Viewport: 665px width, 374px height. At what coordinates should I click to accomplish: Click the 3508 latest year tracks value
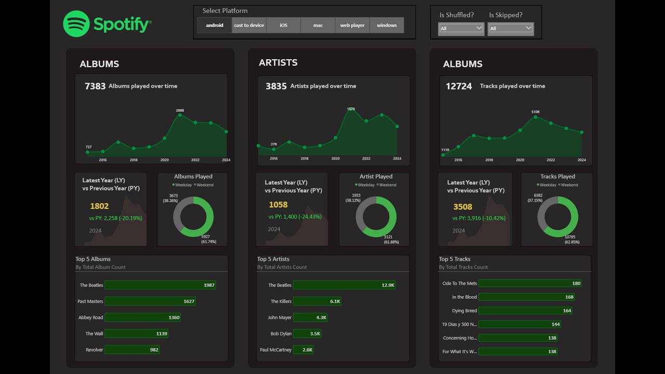click(x=462, y=207)
